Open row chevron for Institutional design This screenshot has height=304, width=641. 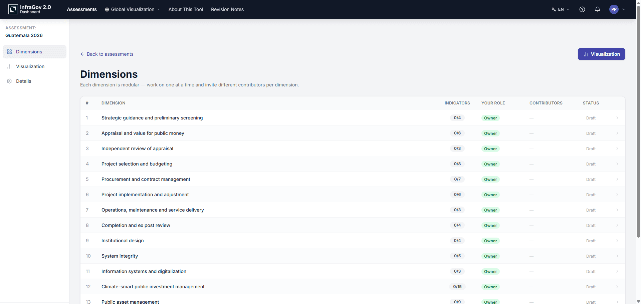click(x=617, y=241)
